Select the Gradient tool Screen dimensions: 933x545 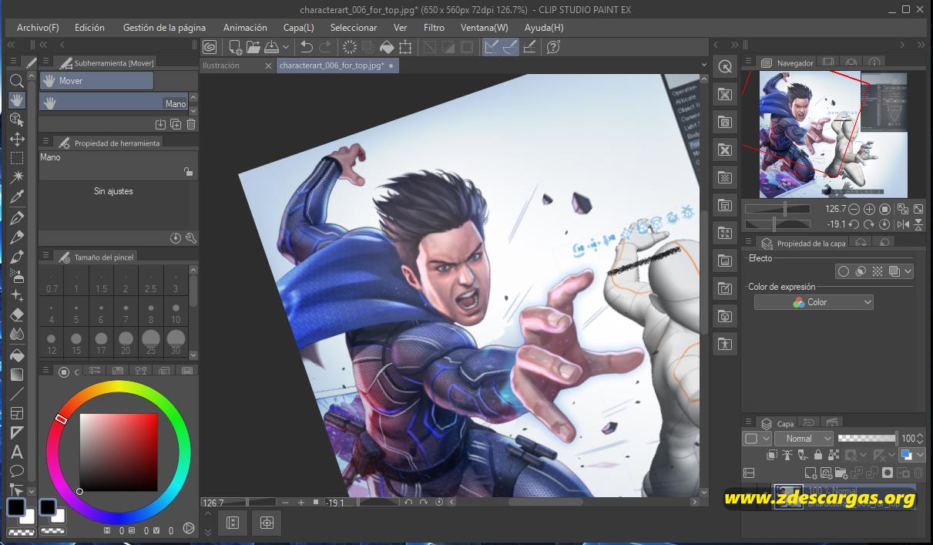click(16, 375)
